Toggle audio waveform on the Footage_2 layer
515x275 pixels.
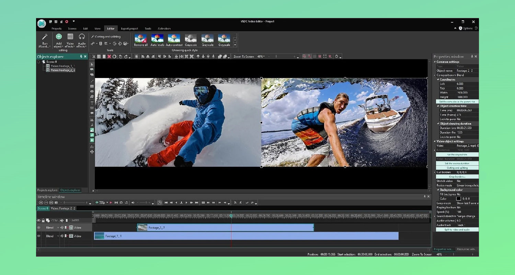coord(62,228)
